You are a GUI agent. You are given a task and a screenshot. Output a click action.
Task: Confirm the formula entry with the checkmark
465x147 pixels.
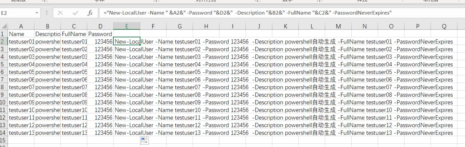pyautogui.click(x=75, y=13)
